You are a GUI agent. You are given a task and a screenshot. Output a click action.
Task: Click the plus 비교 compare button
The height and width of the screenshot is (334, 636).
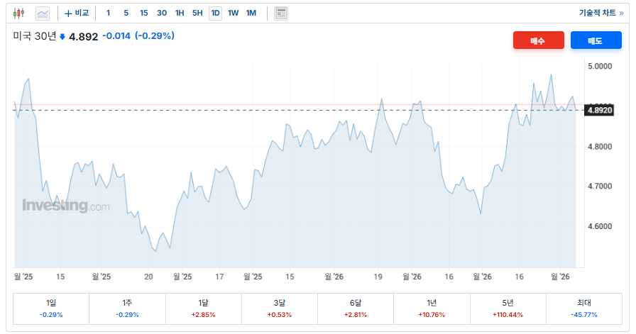(x=77, y=13)
